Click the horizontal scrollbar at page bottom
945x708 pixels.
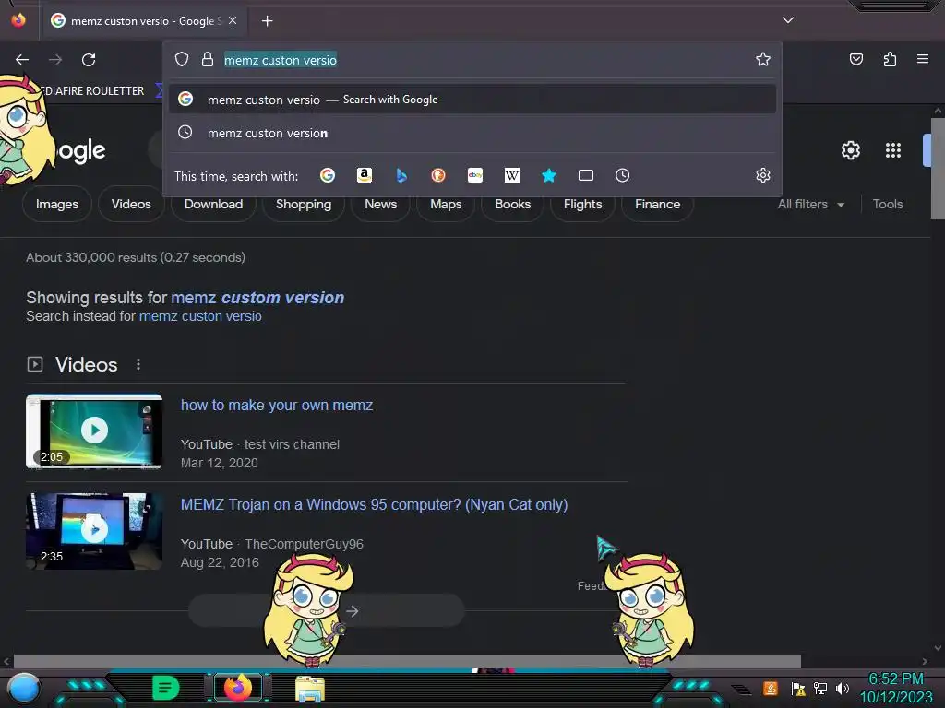pyautogui.click(x=407, y=661)
